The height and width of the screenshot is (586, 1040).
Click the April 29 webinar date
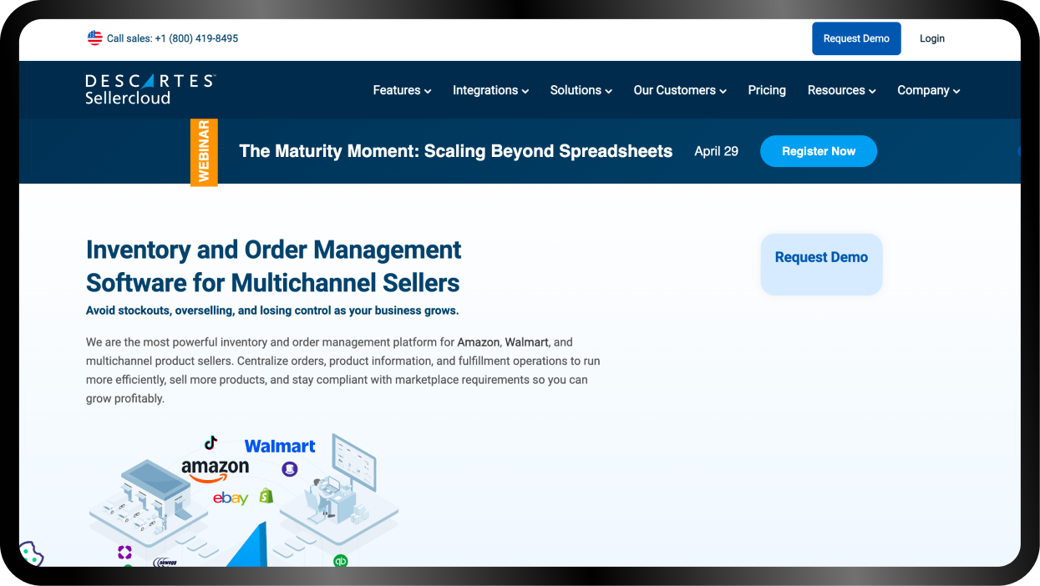click(x=717, y=151)
